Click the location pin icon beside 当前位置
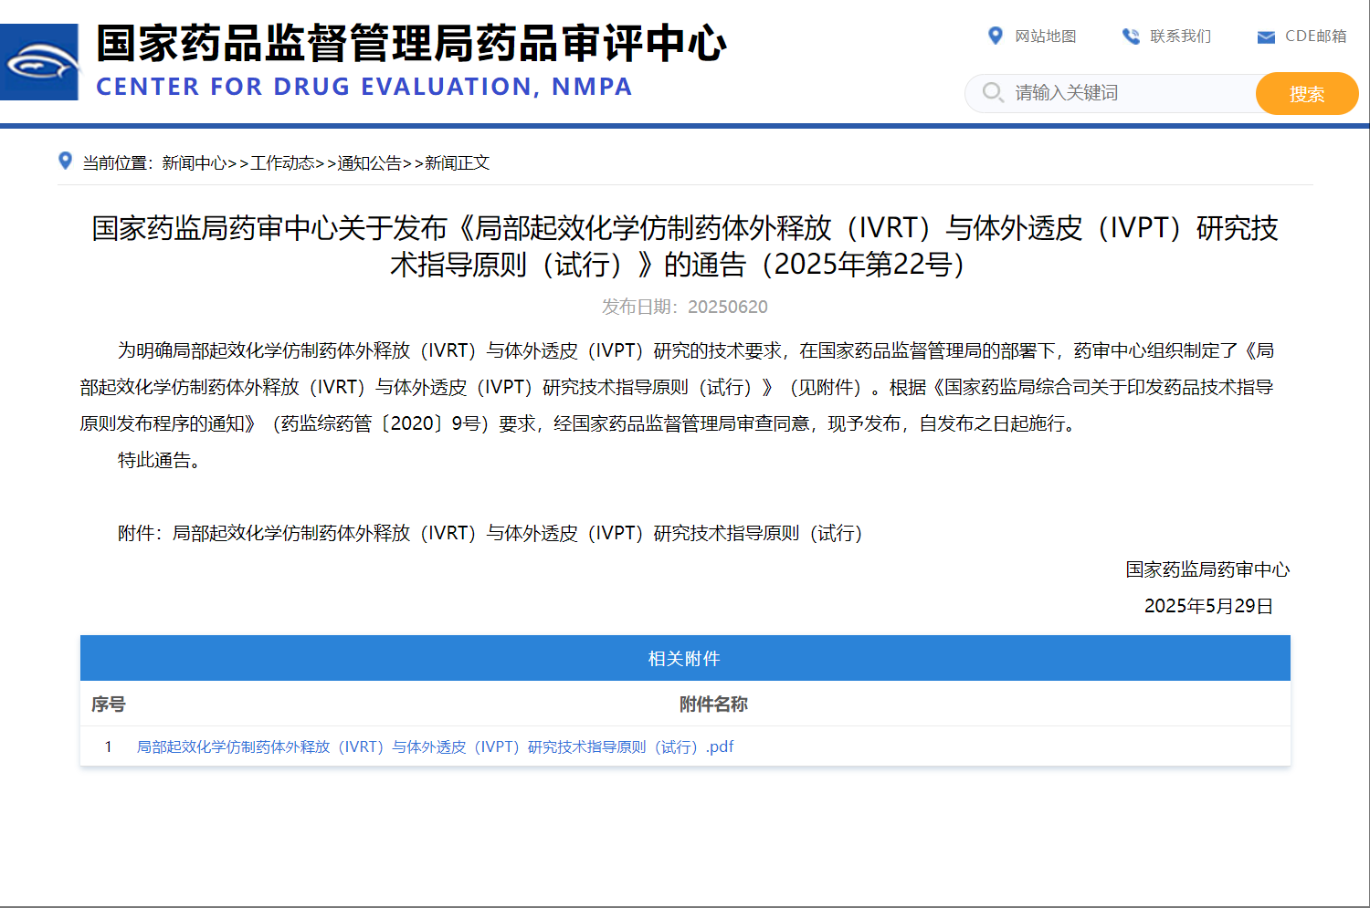Viewport: 1370px width, 908px height. (65, 161)
